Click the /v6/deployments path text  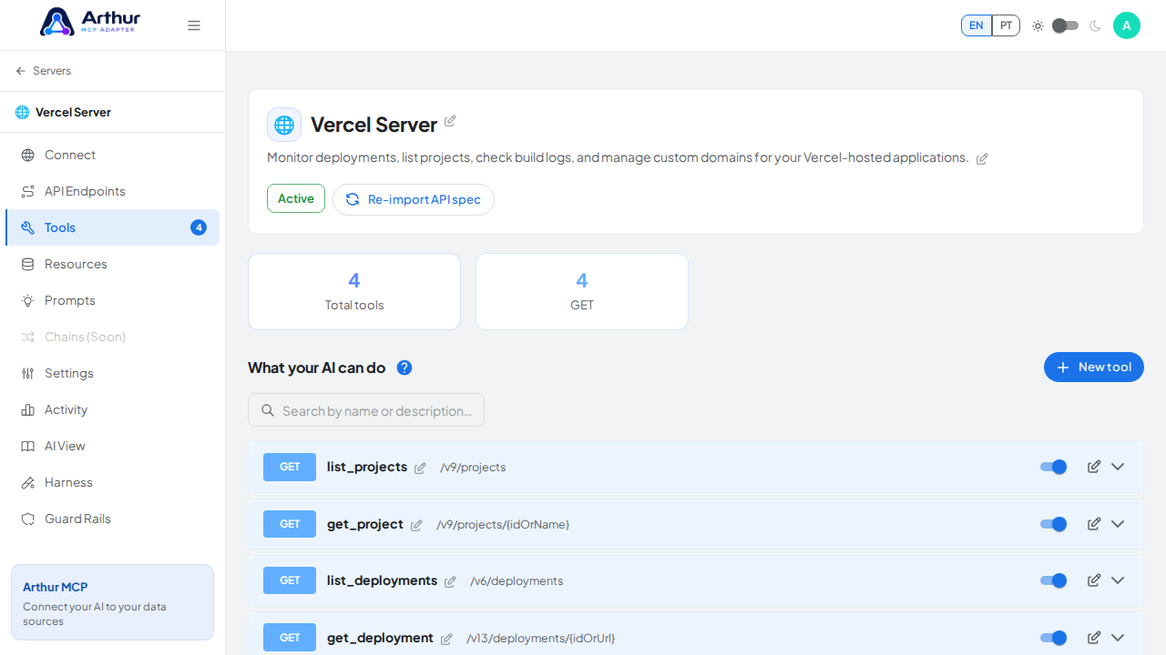point(517,581)
